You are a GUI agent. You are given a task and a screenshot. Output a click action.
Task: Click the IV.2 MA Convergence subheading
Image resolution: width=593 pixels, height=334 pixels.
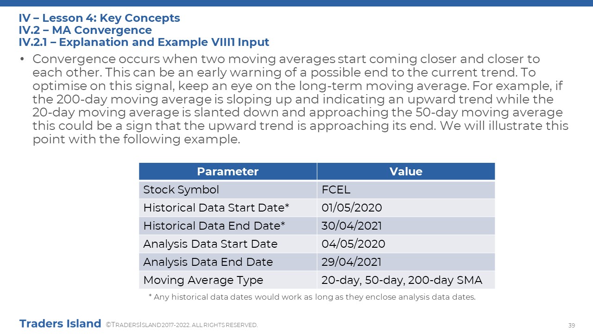coord(85,30)
